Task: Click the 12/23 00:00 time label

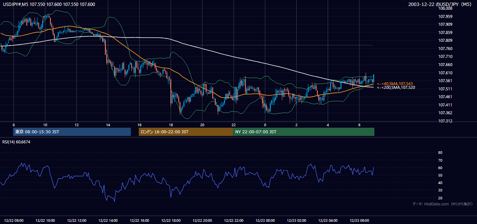Action: pyautogui.click(x=265, y=220)
